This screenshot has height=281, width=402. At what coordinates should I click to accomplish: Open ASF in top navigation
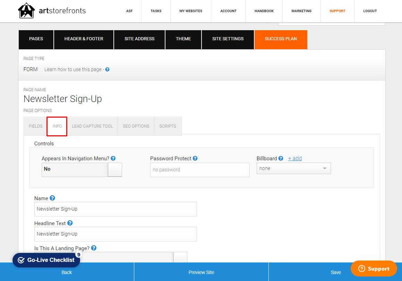[x=129, y=11]
